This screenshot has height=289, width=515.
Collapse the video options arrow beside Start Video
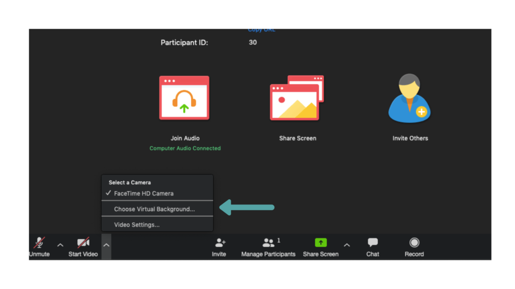pyautogui.click(x=106, y=245)
